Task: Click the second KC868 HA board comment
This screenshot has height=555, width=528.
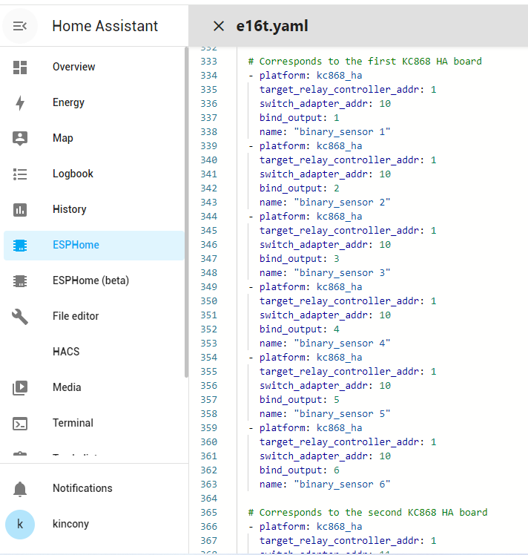Action: (367, 513)
